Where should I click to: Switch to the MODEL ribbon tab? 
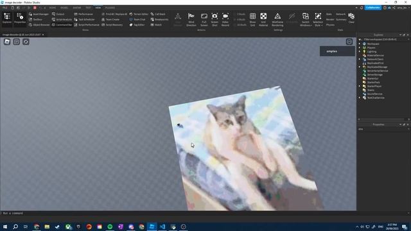click(64, 8)
